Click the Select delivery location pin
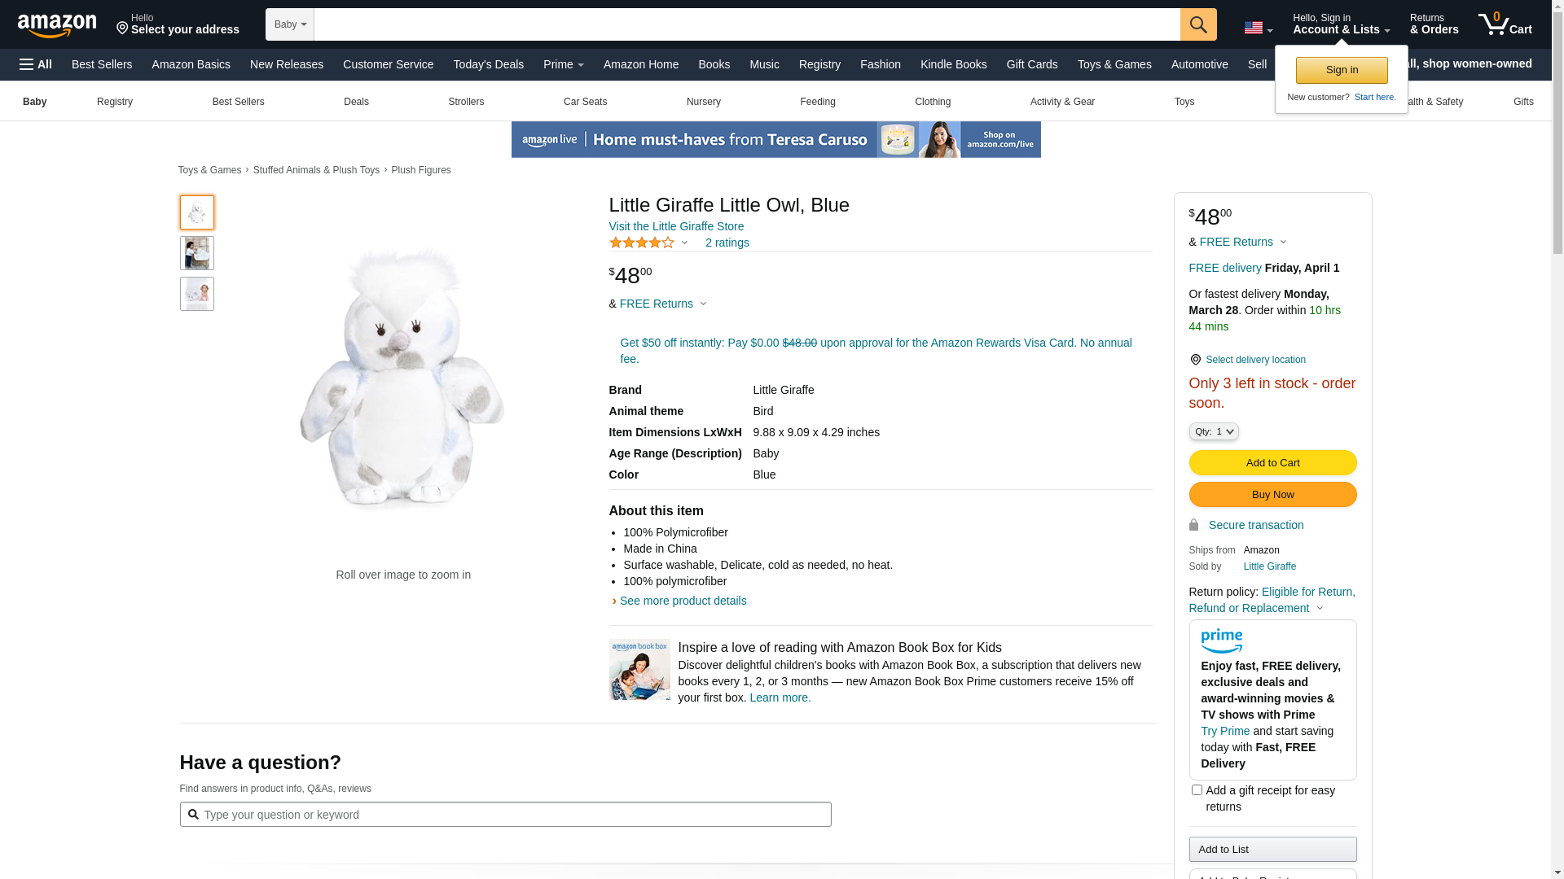1564x879 pixels. [1195, 360]
